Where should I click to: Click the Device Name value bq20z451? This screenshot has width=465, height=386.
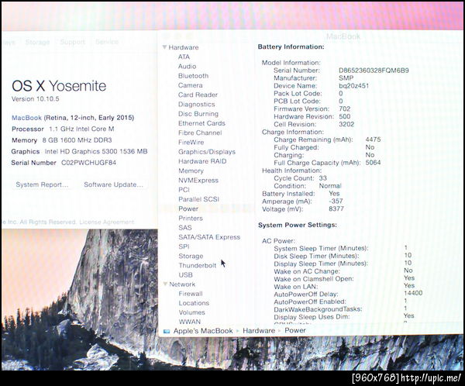tap(354, 86)
